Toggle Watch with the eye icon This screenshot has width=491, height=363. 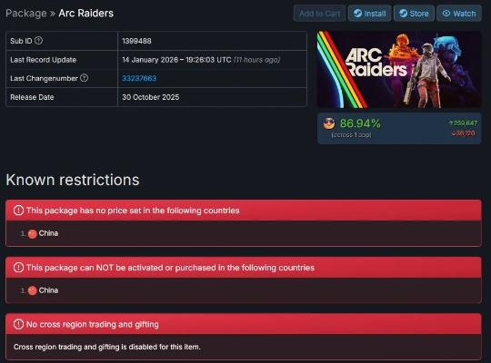coord(459,14)
